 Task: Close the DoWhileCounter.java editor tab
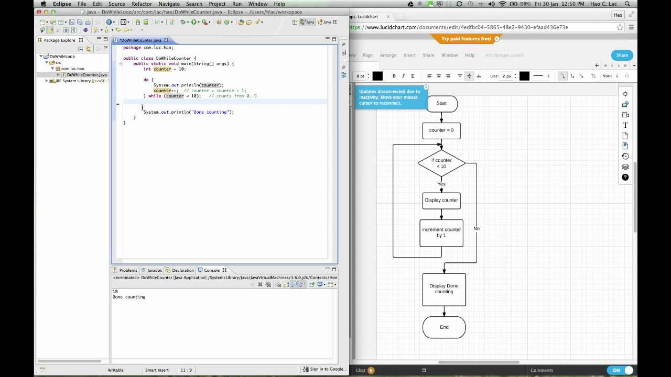(166, 40)
